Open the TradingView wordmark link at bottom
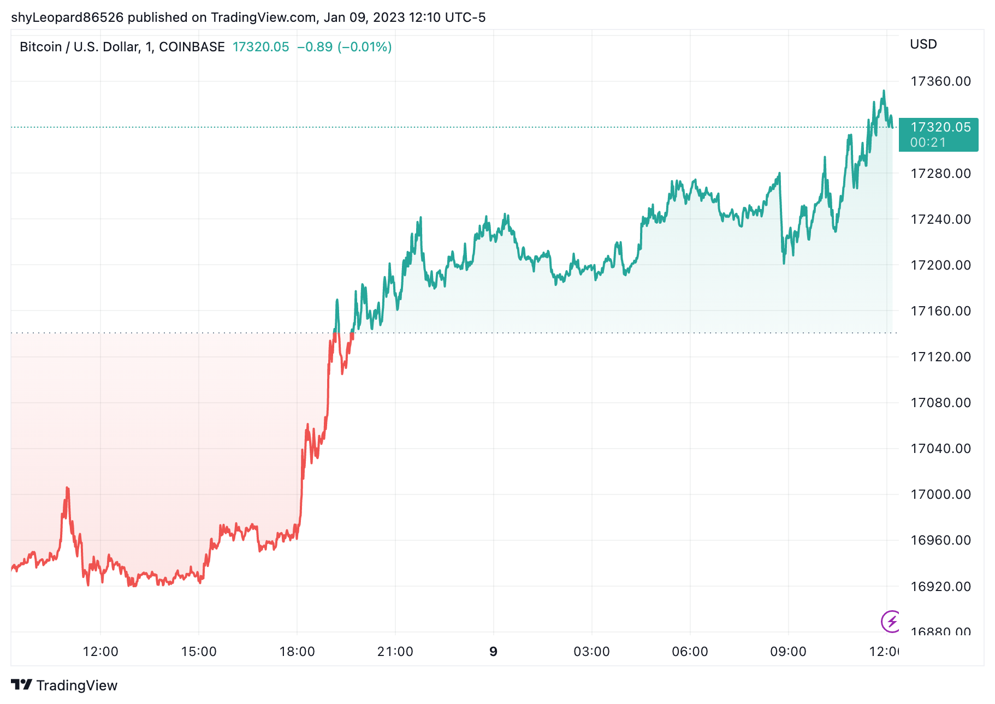The width and height of the screenshot is (995, 704). 76,685
